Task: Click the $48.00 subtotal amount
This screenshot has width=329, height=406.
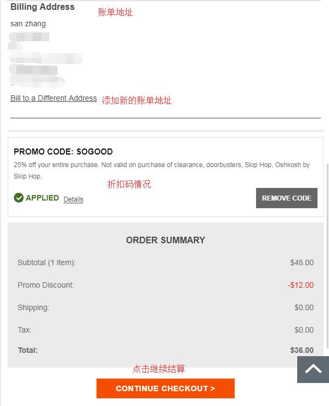Action: click(x=302, y=262)
